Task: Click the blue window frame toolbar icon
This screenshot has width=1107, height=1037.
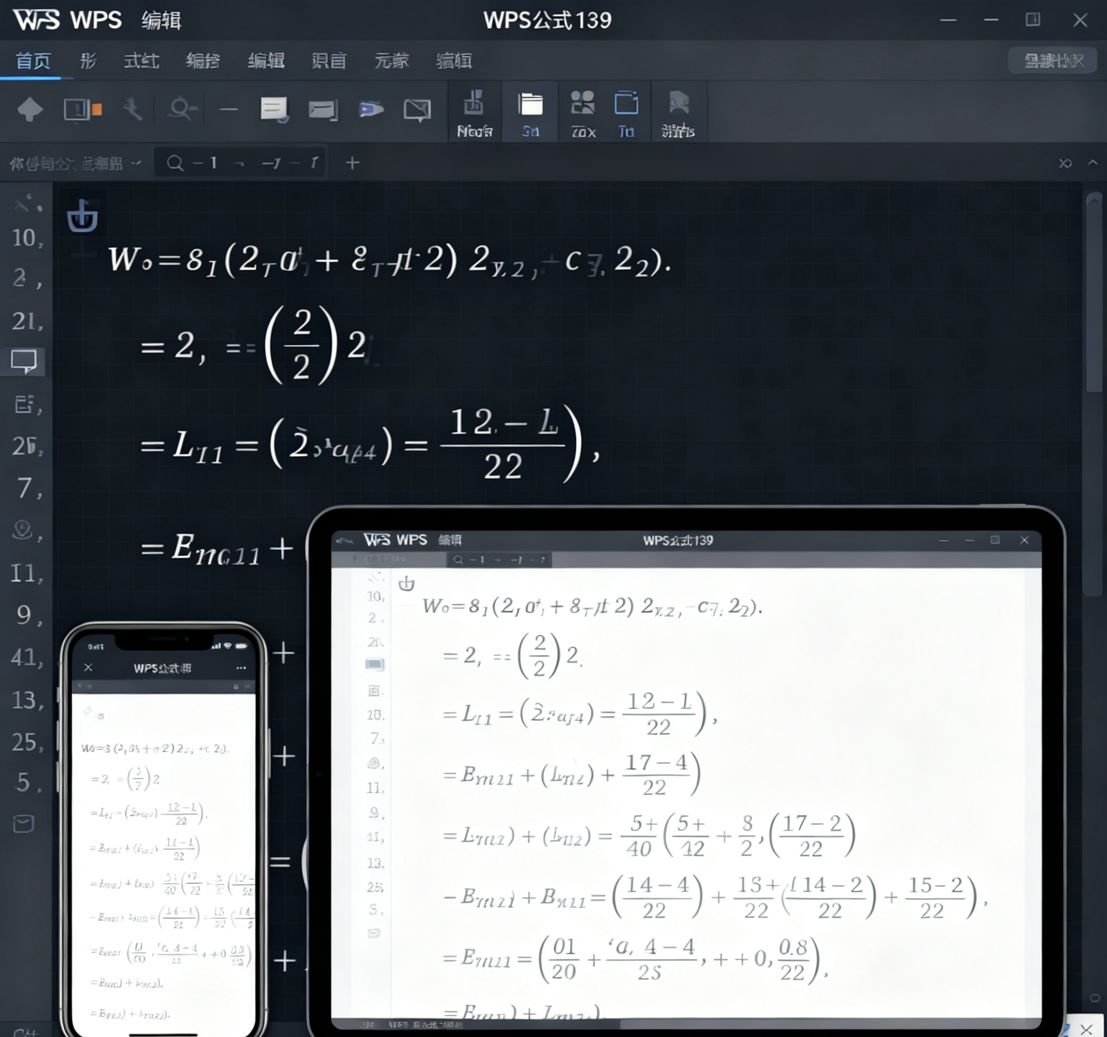Action: (x=626, y=103)
